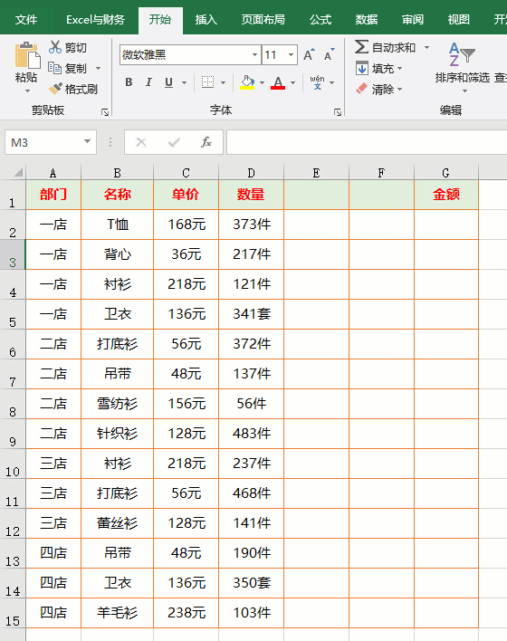Click the Paste clipboard icon
Image resolution: width=507 pixels, height=641 pixels.
point(27,56)
